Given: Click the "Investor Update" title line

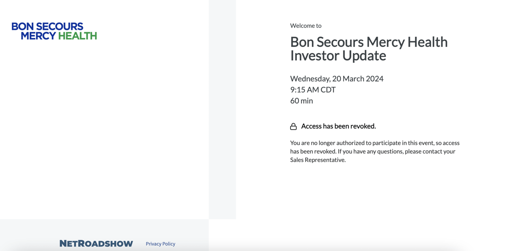Looking at the screenshot, I should pos(338,56).
